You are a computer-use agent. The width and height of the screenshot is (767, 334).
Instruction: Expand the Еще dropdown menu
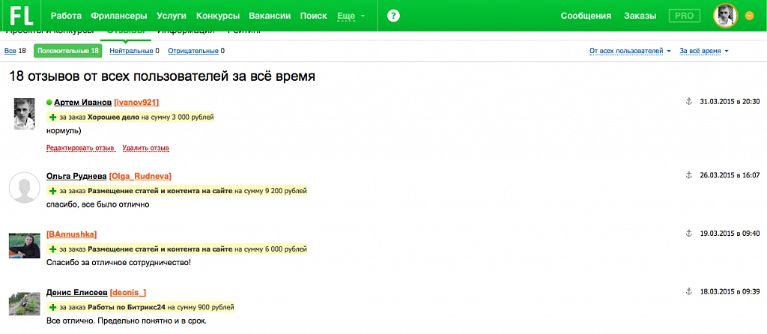351,16
